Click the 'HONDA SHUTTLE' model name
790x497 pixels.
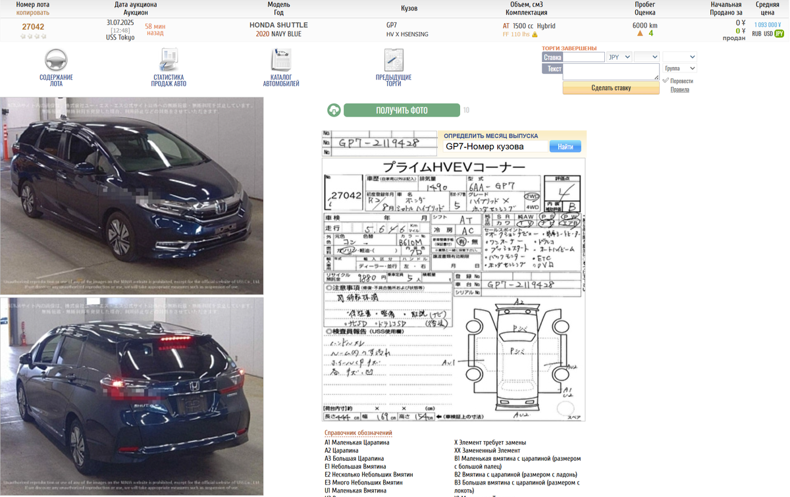pyautogui.click(x=278, y=25)
